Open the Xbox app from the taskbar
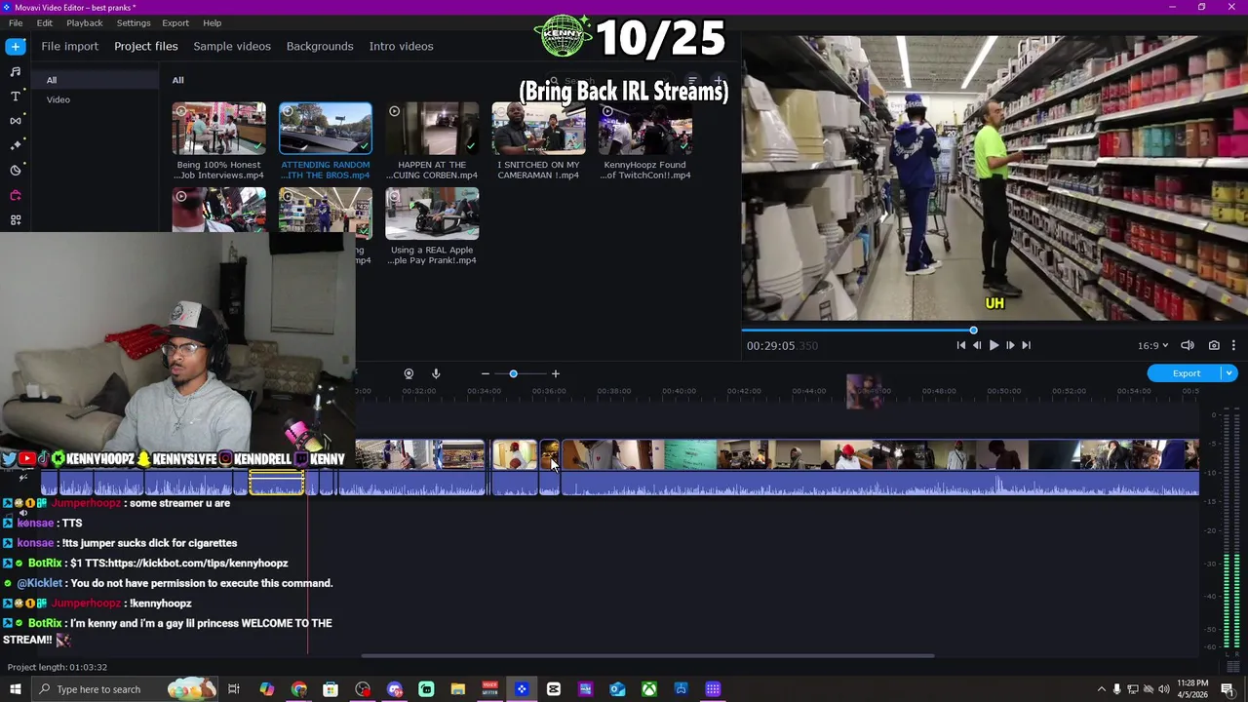 click(648, 689)
